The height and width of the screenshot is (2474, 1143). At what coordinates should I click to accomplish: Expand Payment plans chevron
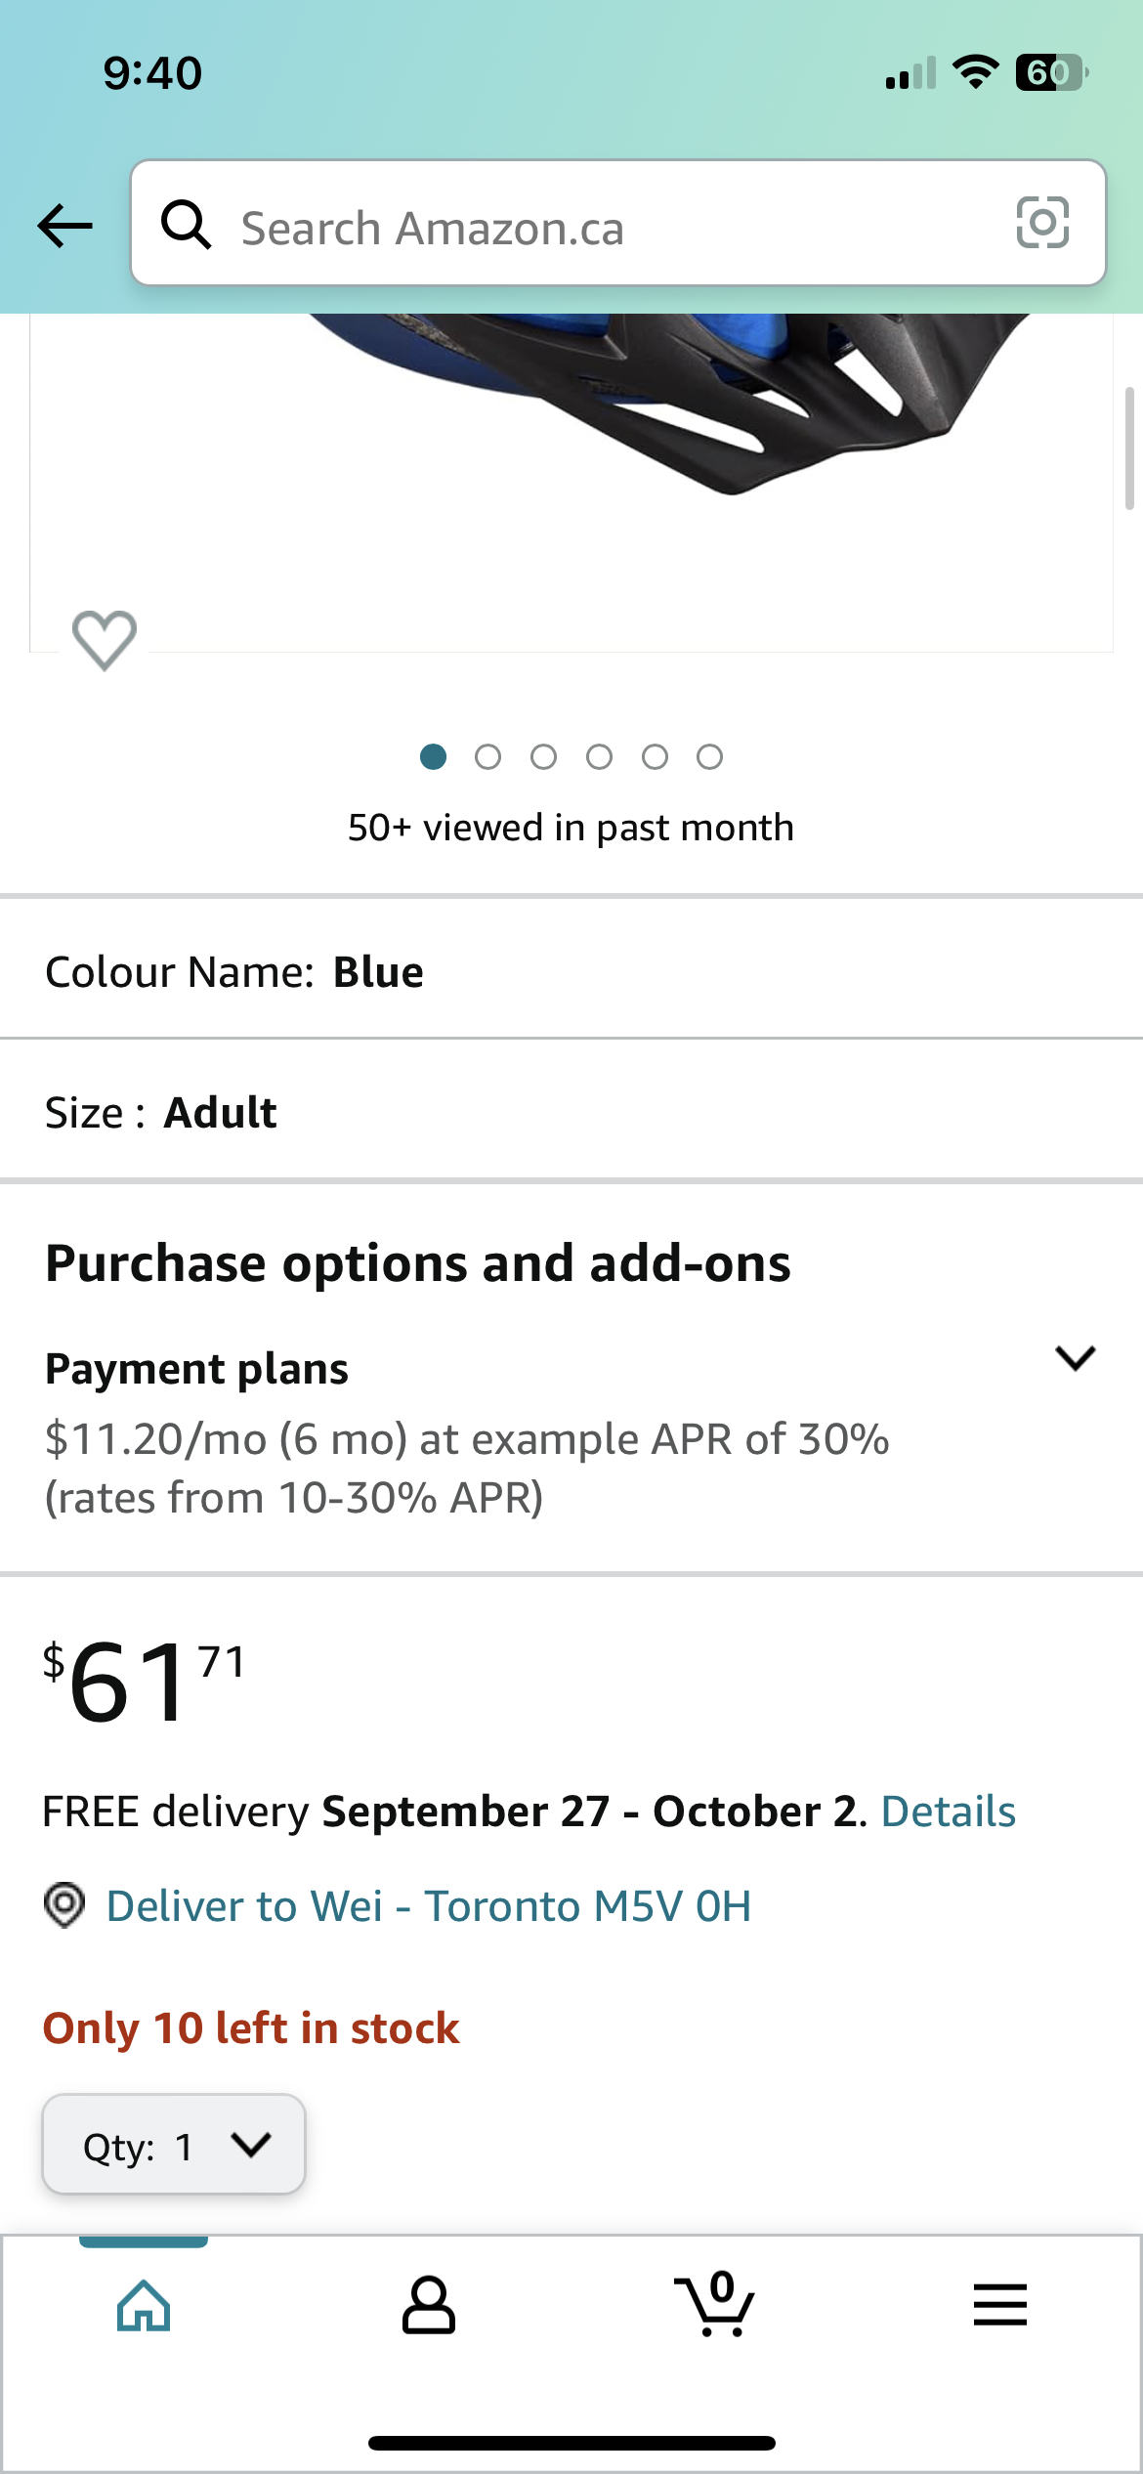[x=1076, y=1357]
